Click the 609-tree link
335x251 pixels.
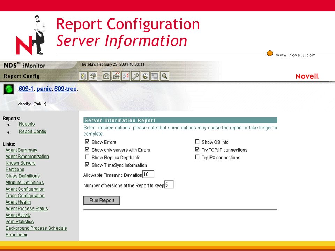pos(65,89)
